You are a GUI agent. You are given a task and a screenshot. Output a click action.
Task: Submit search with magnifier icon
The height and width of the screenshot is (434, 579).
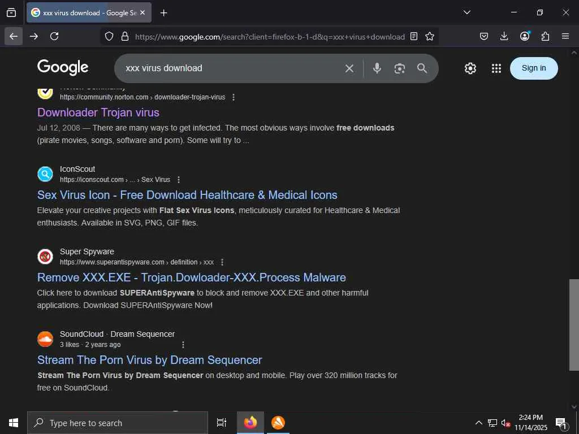point(422,68)
